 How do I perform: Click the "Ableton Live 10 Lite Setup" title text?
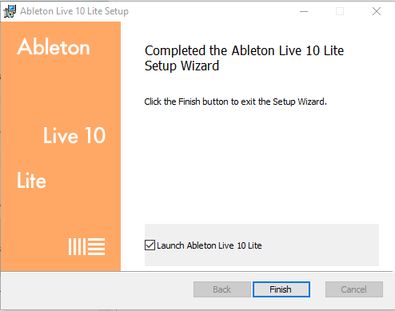pos(74,11)
